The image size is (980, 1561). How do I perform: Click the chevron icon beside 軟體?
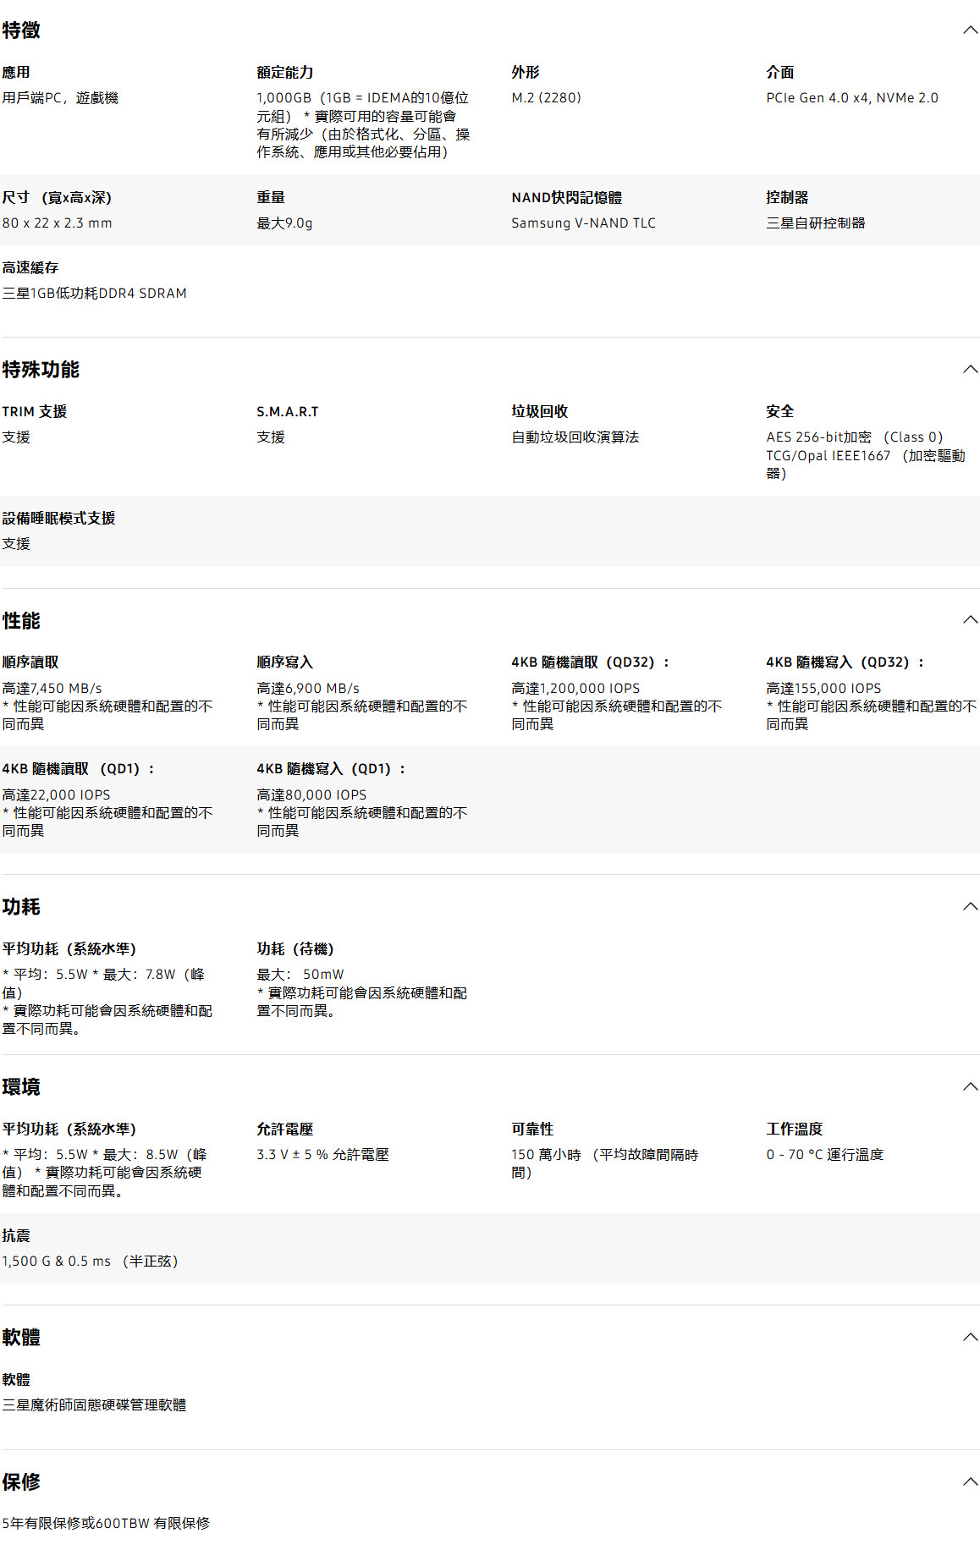click(x=970, y=1338)
